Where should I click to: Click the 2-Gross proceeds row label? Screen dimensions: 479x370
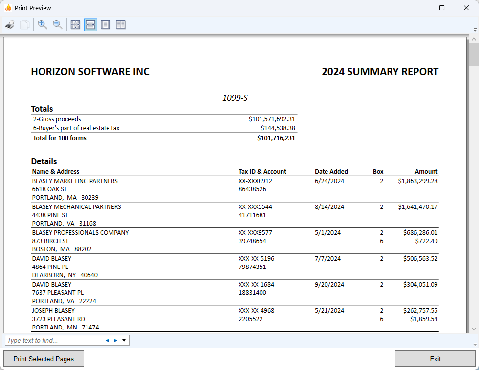pos(57,119)
